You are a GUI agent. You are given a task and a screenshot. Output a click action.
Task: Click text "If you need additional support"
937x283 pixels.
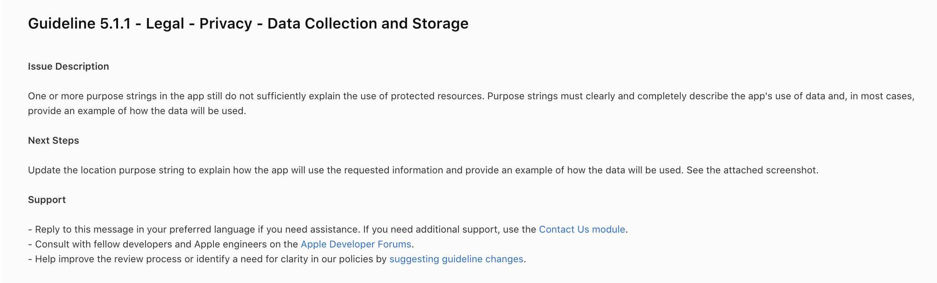click(431, 229)
